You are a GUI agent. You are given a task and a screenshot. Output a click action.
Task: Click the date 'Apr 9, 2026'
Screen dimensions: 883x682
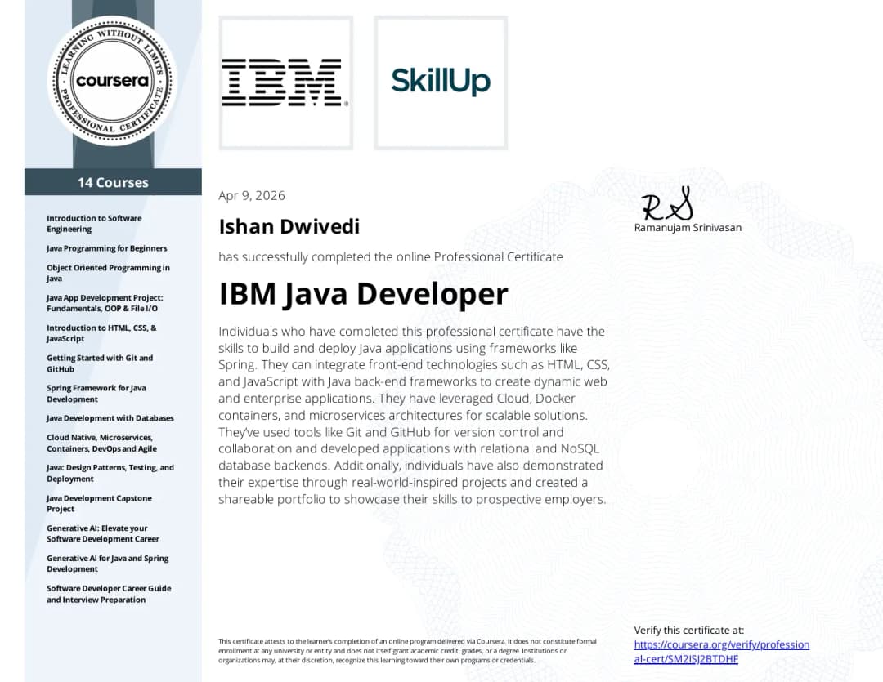pyautogui.click(x=252, y=195)
